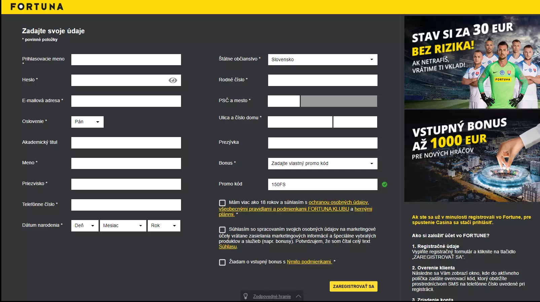Check the 18 years age agreement box
Viewport: 540px width, 302px height.
tap(222, 203)
